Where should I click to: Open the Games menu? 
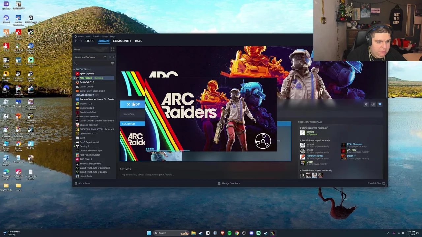(x=105, y=36)
